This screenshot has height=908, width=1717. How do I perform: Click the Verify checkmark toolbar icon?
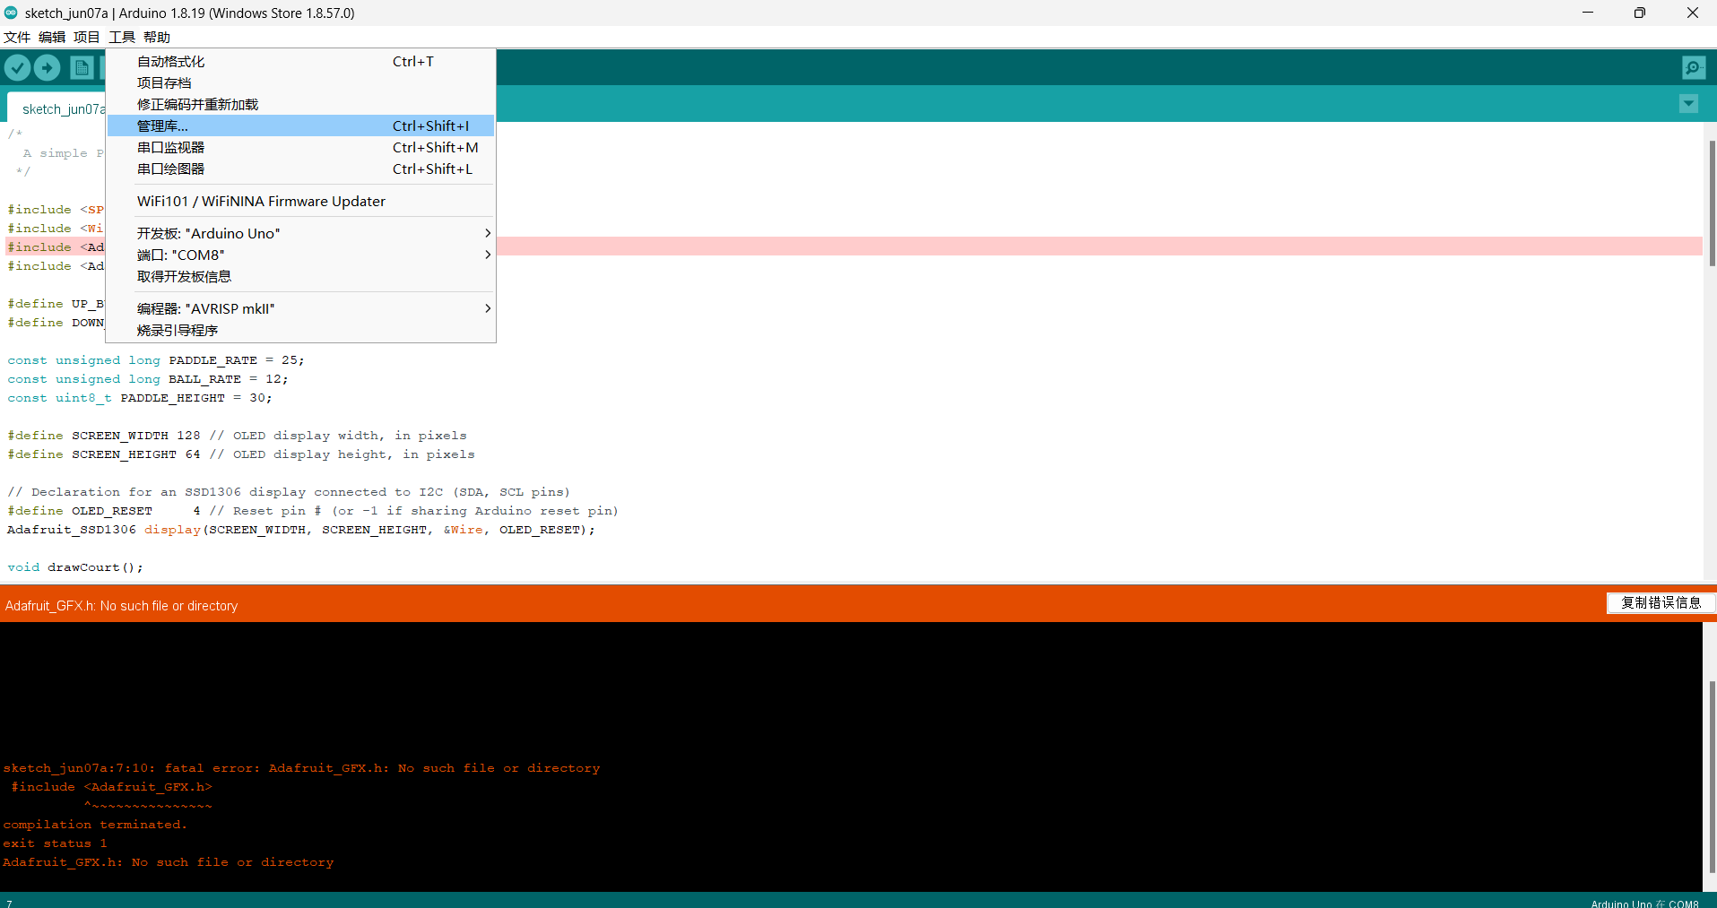(x=18, y=68)
